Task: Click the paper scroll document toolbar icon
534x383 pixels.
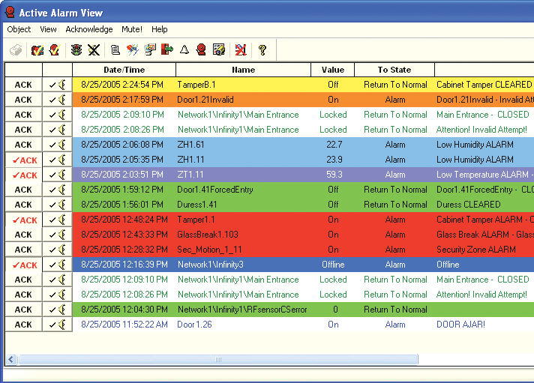Action: tap(115, 50)
